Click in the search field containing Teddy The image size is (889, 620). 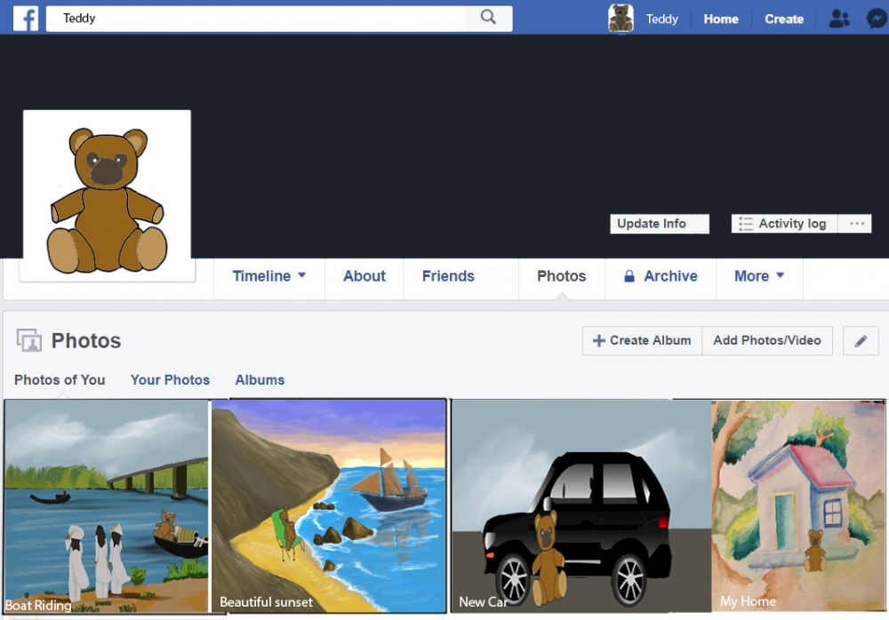[258, 19]
